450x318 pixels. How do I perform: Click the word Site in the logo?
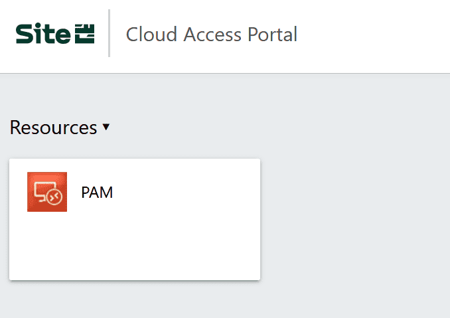point(42,34)
